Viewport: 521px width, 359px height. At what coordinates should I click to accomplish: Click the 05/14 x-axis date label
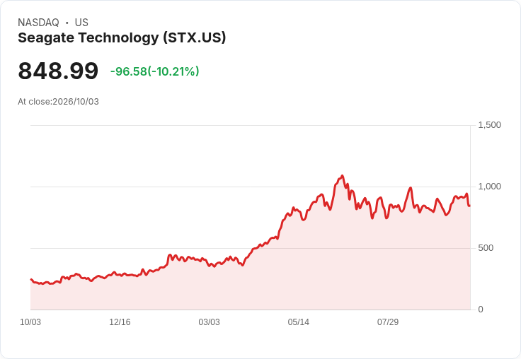[x=299, y=322]
